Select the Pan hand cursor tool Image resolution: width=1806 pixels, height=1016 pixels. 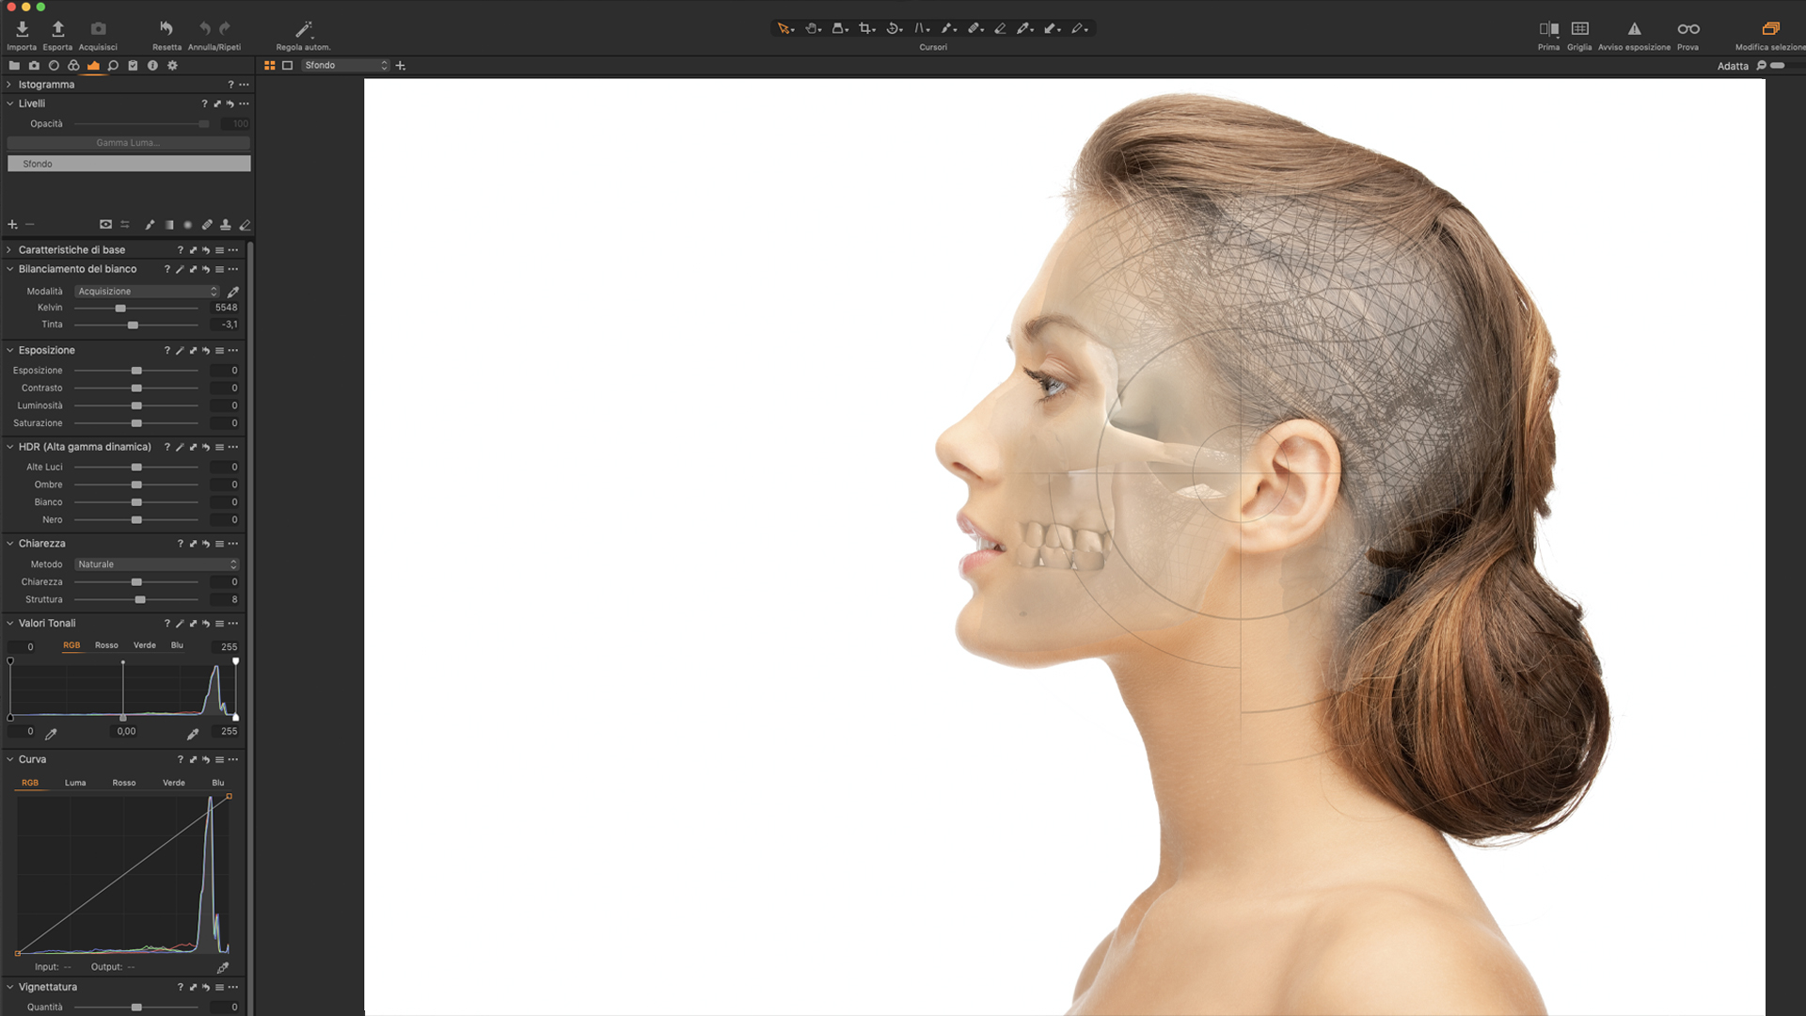tap(811, 28)
